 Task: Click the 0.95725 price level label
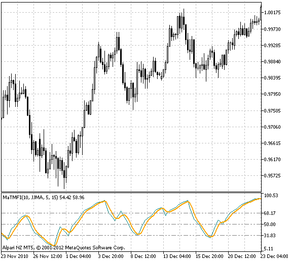click(x=272, y=176)
